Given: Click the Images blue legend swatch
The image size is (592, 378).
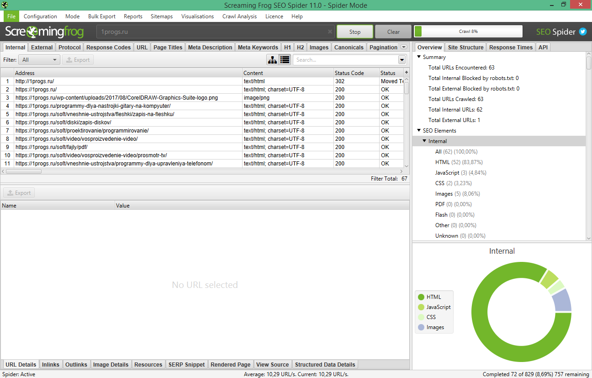Looking at the screenshot, I should [421, 327].
